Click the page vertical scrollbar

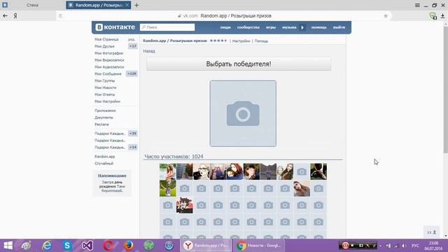[x=446, y=89]
